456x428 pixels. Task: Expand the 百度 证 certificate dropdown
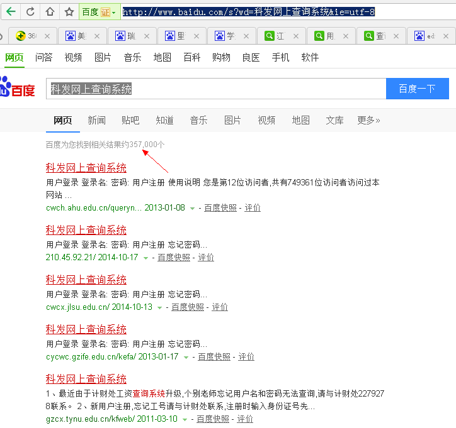[114, 13]
